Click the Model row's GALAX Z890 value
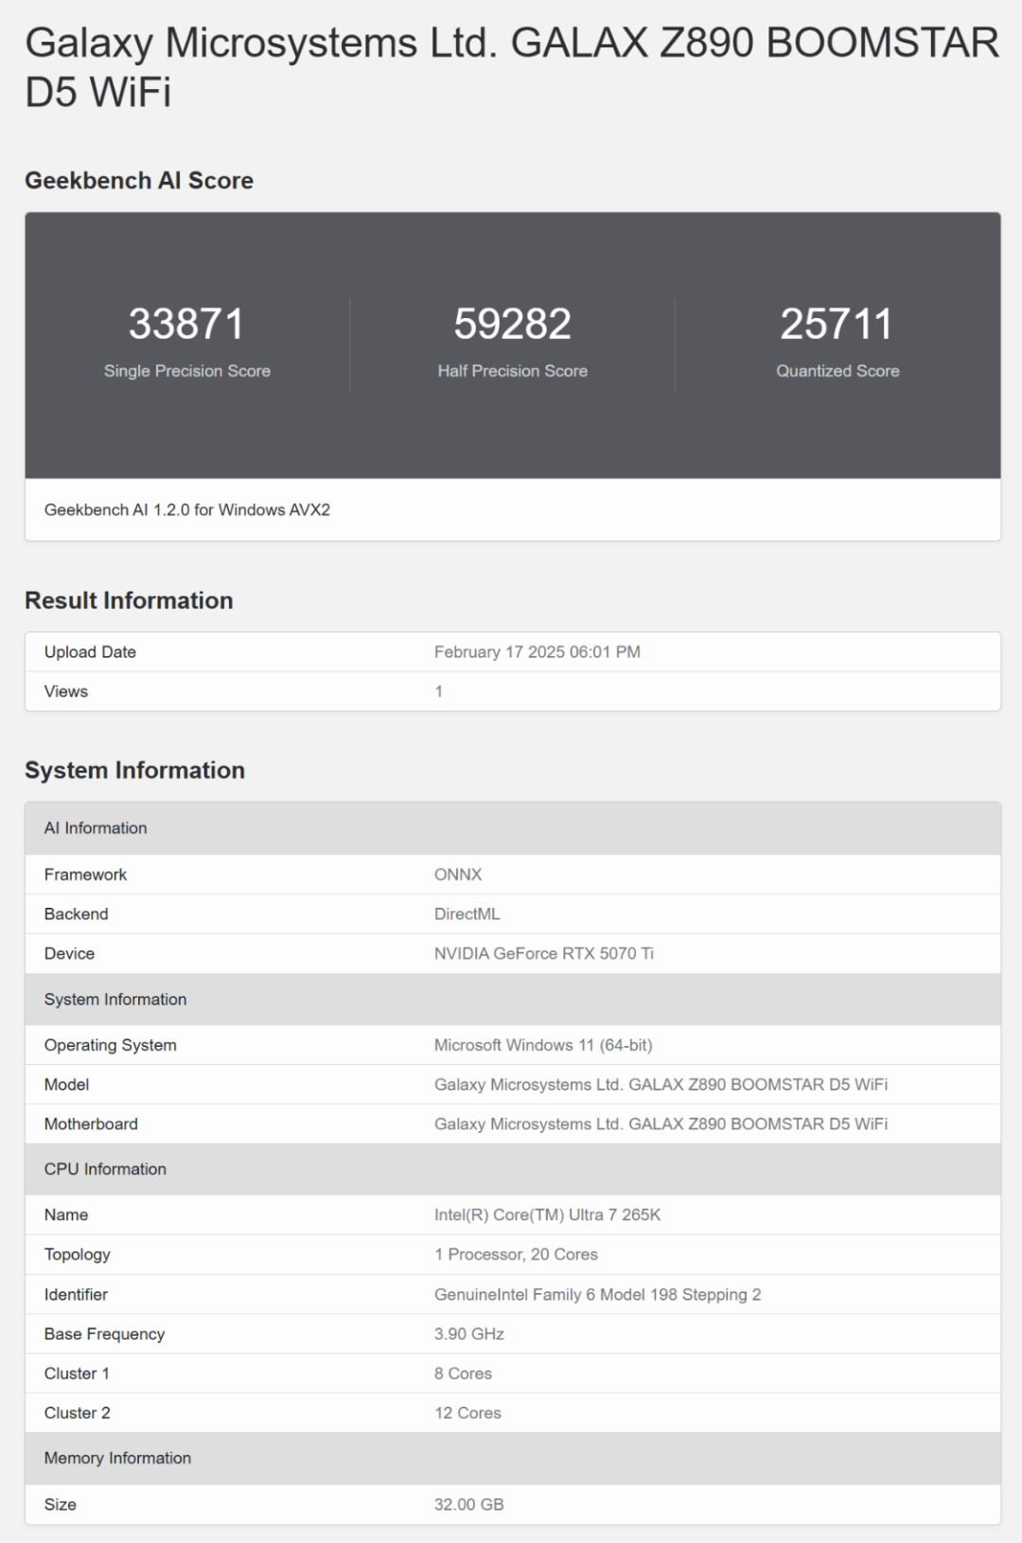Image resolution: width=1022 pixels, height=1543 pixels. click(x=661, y=1085)
